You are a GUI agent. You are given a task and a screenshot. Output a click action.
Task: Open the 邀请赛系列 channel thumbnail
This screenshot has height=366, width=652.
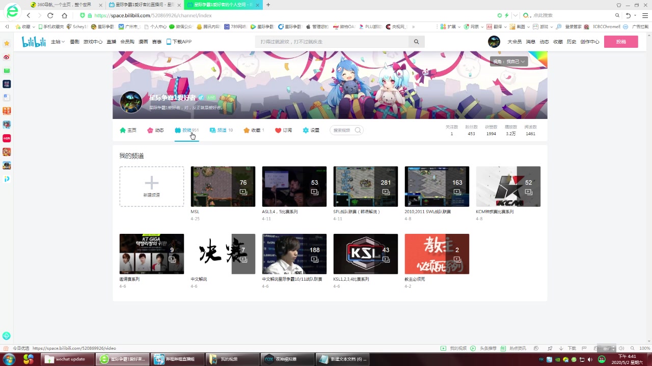152,254
